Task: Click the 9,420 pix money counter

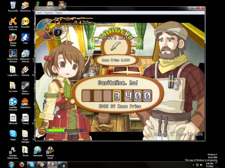Action: click(84, 23)
